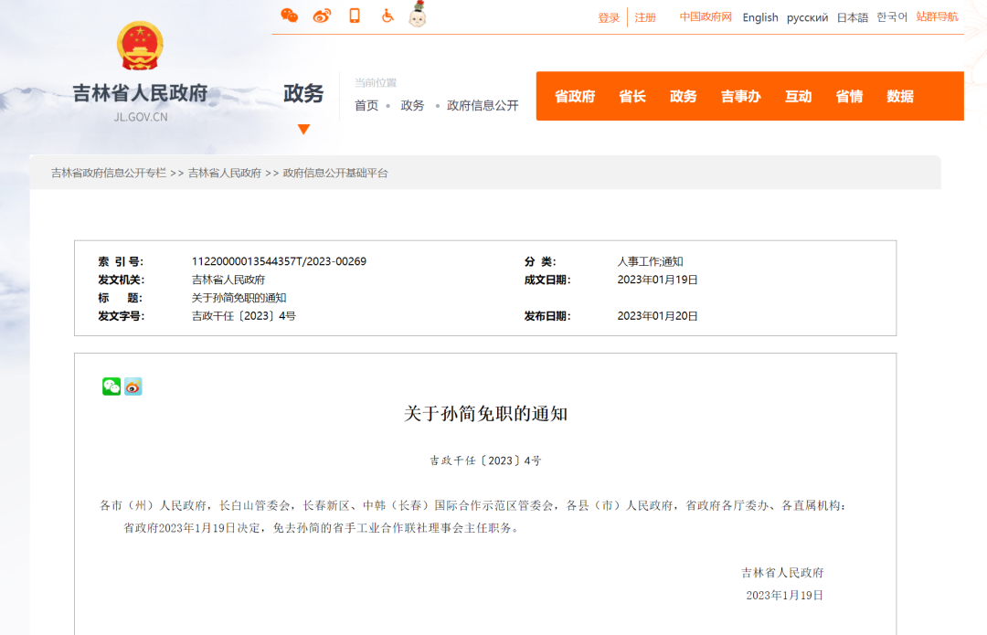This screenshot has height=635, width=987.
Task: Share article via green WeChat icon
Action: click(x=111, y=386)
